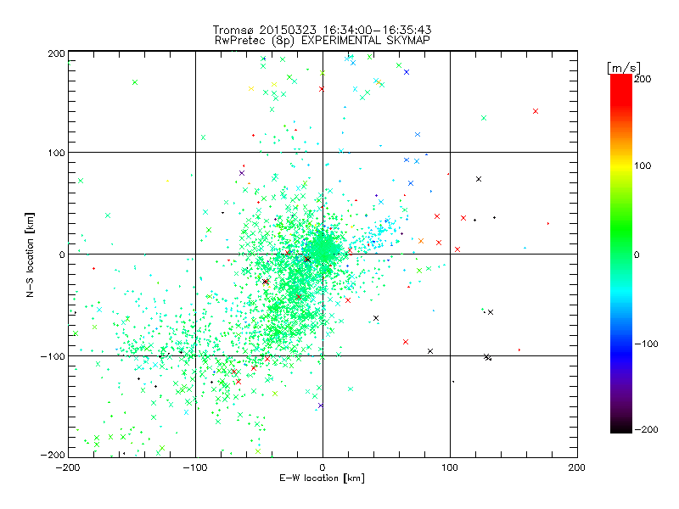
Task: Click the '-100' label on the colorbar
Action: coord(646,344)
